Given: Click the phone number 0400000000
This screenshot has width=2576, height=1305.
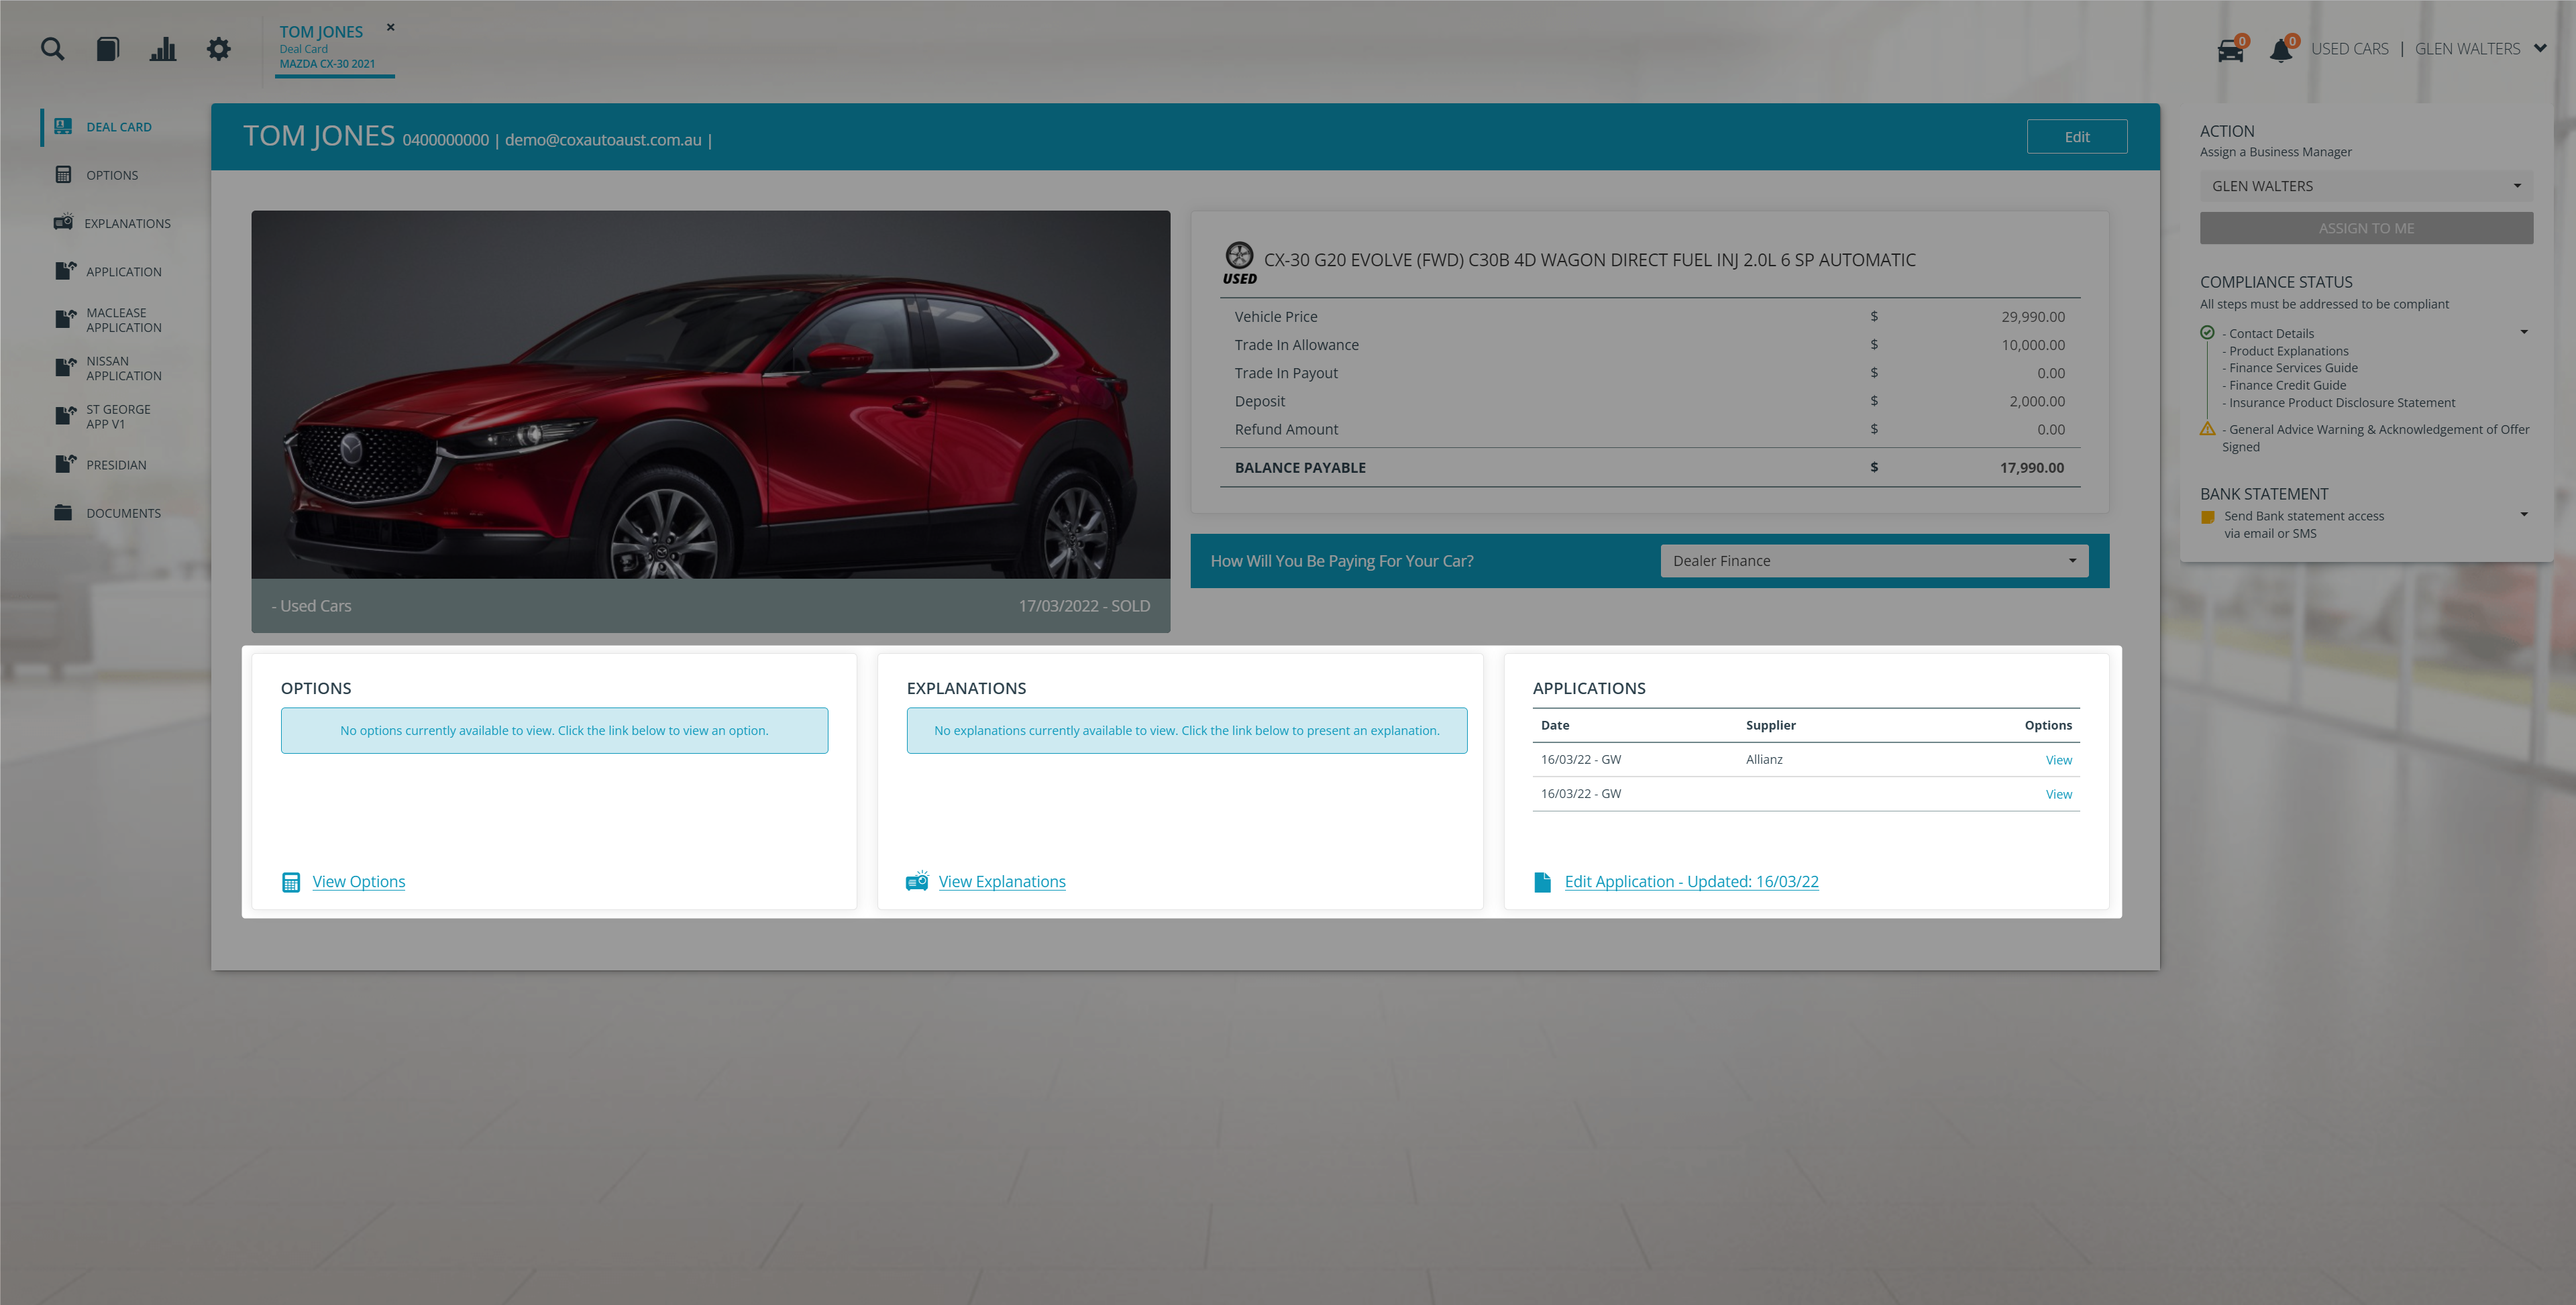Looking at the screenshot, I should click(445, 140).
